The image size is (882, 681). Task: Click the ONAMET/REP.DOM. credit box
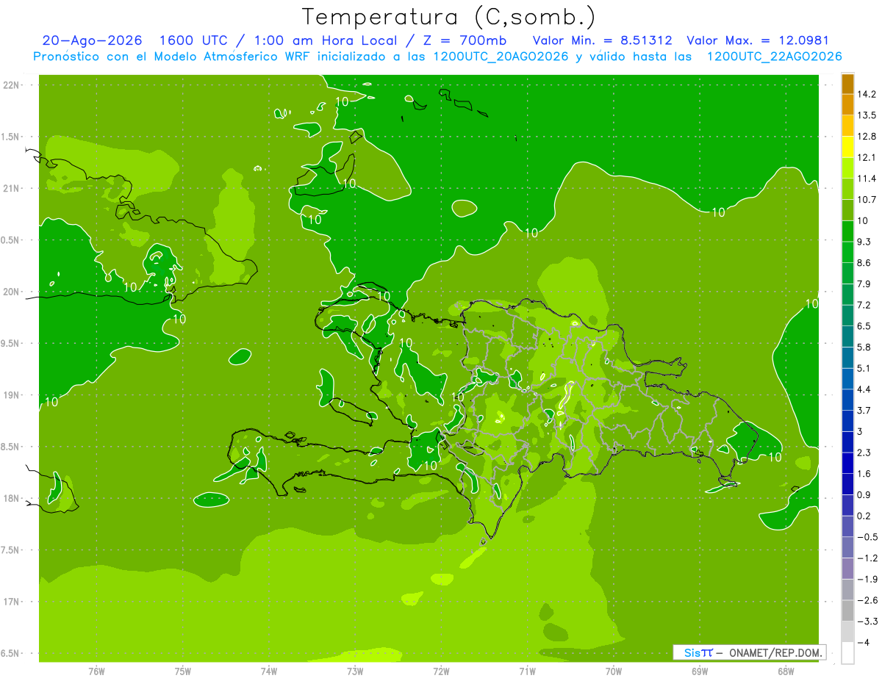click(750, 652)
